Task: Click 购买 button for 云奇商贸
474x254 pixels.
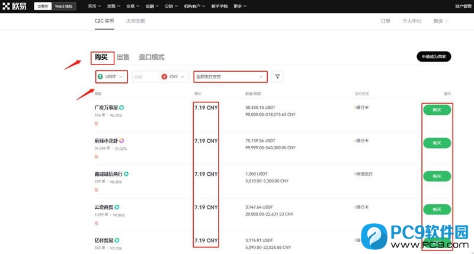Action: click(437, 210)
